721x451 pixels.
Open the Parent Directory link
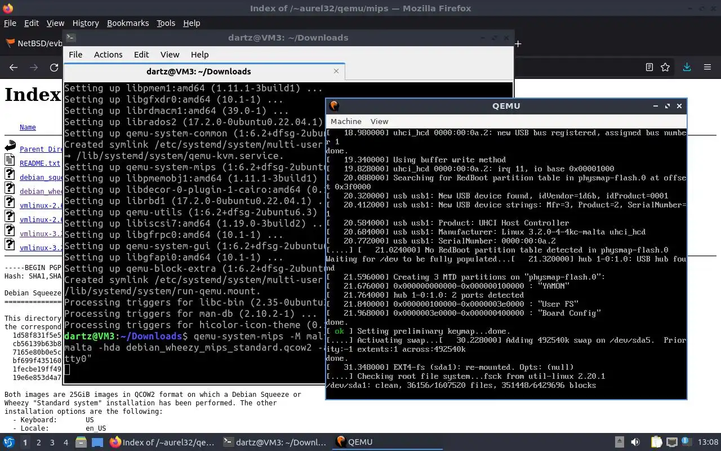click(x=41, y=149)
